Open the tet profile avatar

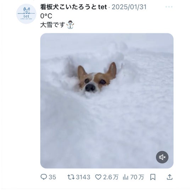tap(26, 14)
